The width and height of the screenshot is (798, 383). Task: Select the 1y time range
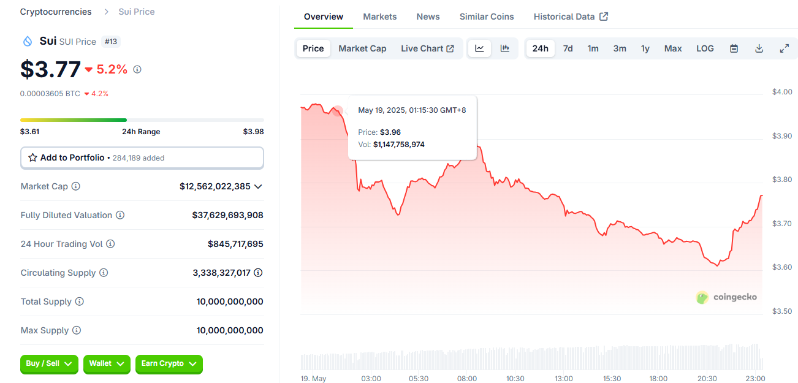[645, 48]
